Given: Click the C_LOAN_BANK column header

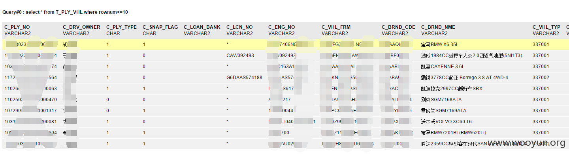Looking at the screenshot, I should [202, 27].
